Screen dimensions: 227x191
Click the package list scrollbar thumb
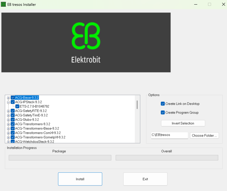tap(137, 105)
